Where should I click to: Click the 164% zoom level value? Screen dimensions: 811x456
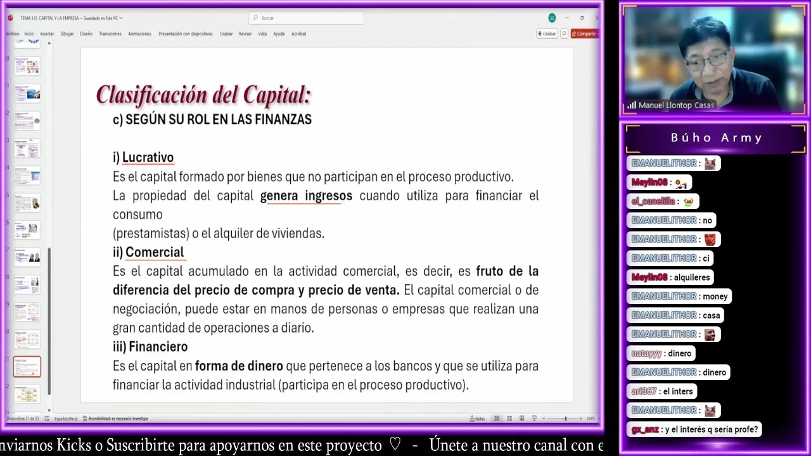[591, 419]
